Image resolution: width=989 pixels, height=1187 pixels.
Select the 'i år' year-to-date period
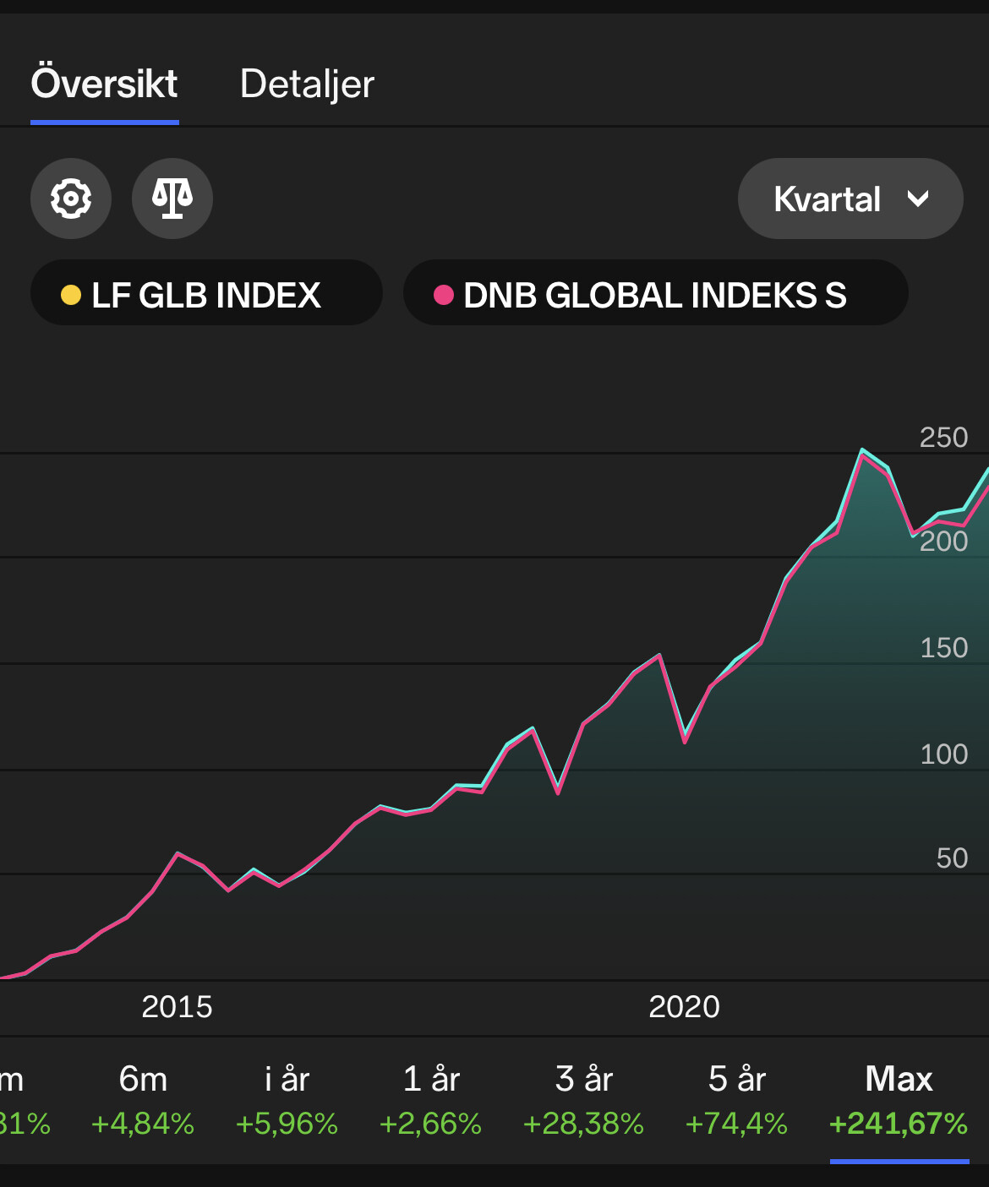pyautogui.click(x=287, y=1101)
